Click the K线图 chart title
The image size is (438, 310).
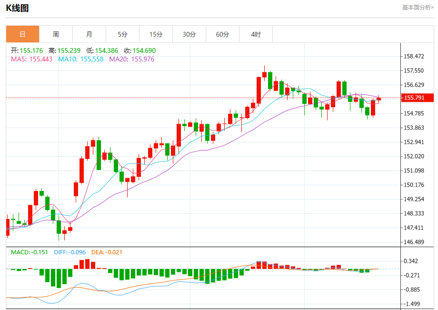click(x=17, y=8)
